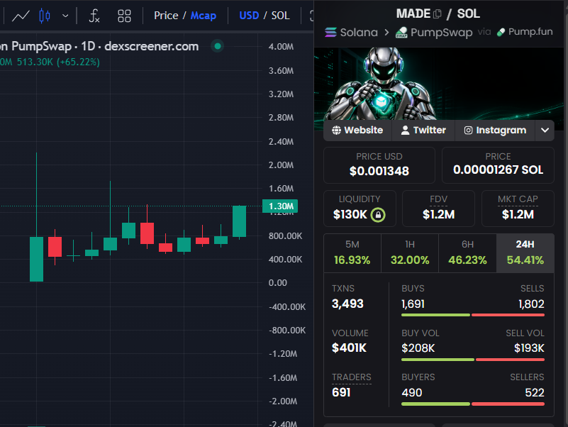
Task: Open the PumpSwap DEX link
Action: coord(441,33)
